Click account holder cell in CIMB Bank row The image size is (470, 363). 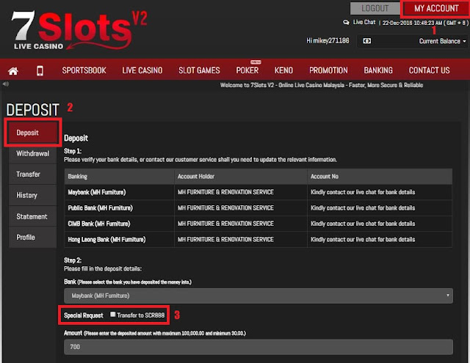pos(241,224)
